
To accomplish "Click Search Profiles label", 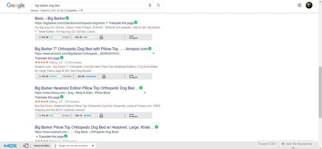I will point(42,146).
